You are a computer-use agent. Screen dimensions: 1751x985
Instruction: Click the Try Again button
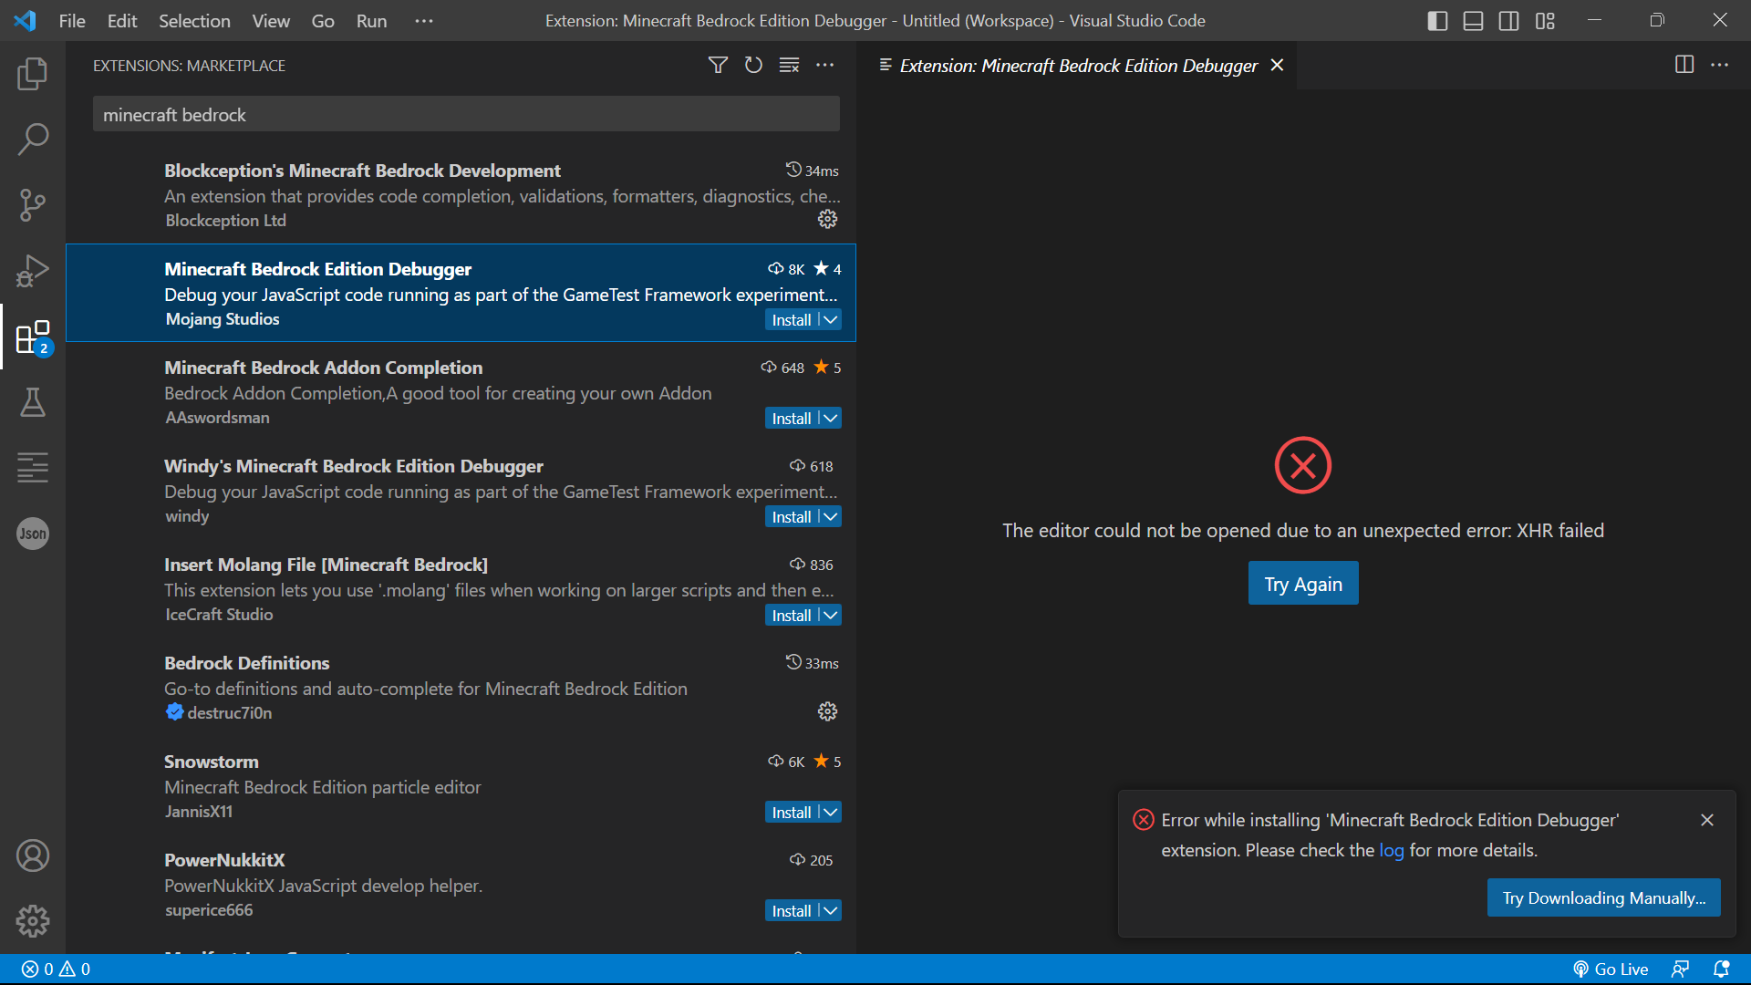1302,583
